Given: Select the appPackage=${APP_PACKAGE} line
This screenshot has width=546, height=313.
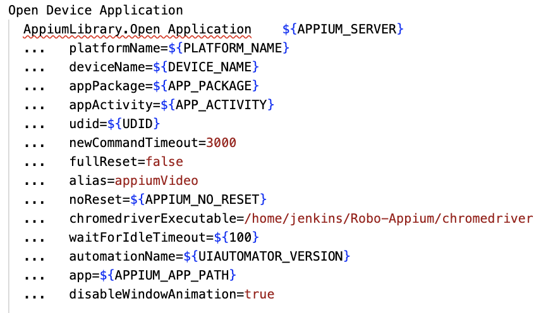Looking at the screenshot, I should (164, 86).
